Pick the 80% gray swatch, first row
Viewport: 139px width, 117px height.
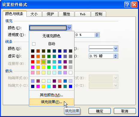(71, 51)
